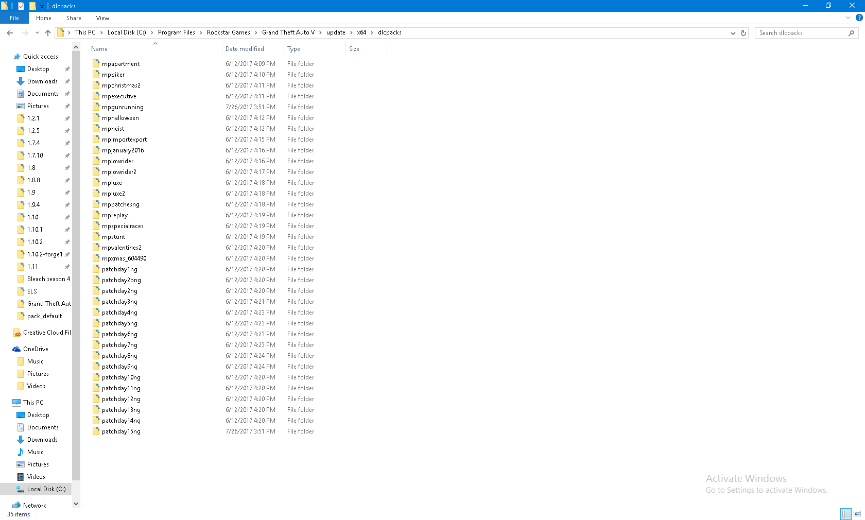
Task: Open pack_default folder in sidebar
Action: tap(44, 316)
